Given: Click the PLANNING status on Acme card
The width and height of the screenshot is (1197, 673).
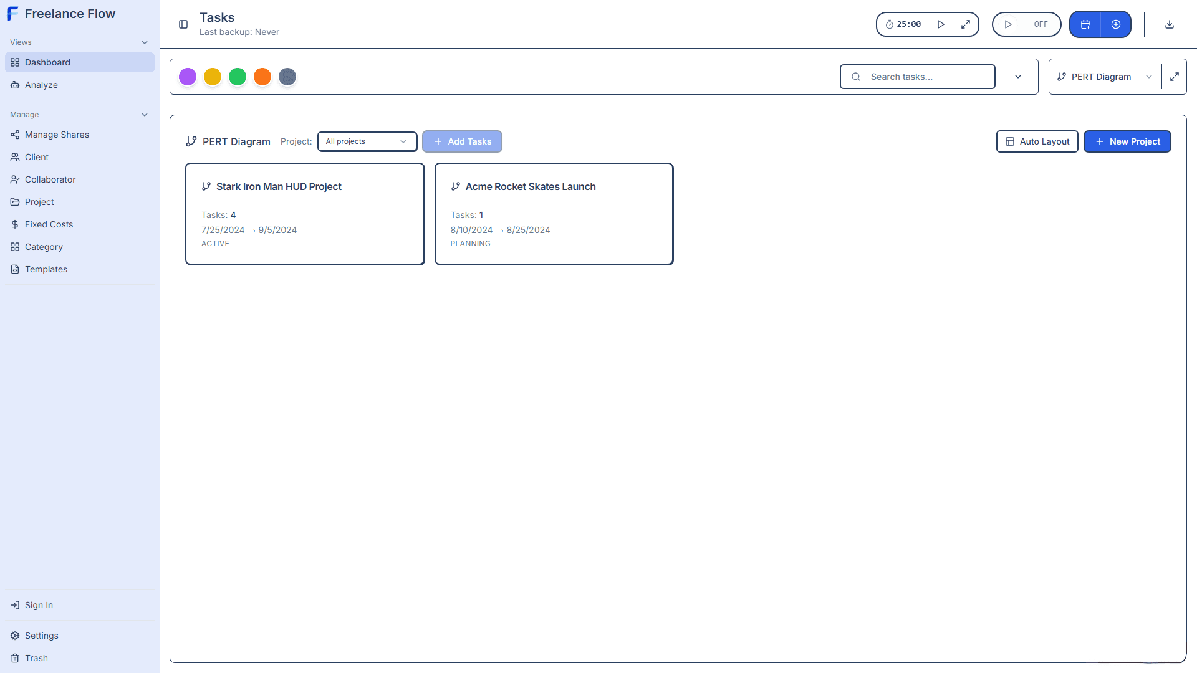Looking at the screenshot, I should pyautogui.click(x=471, y=244).
